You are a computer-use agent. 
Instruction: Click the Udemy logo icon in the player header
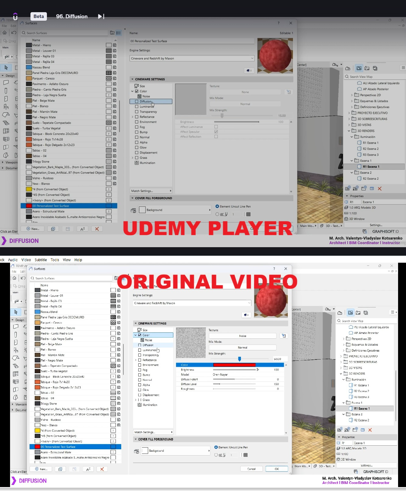[x=15, y=16]
